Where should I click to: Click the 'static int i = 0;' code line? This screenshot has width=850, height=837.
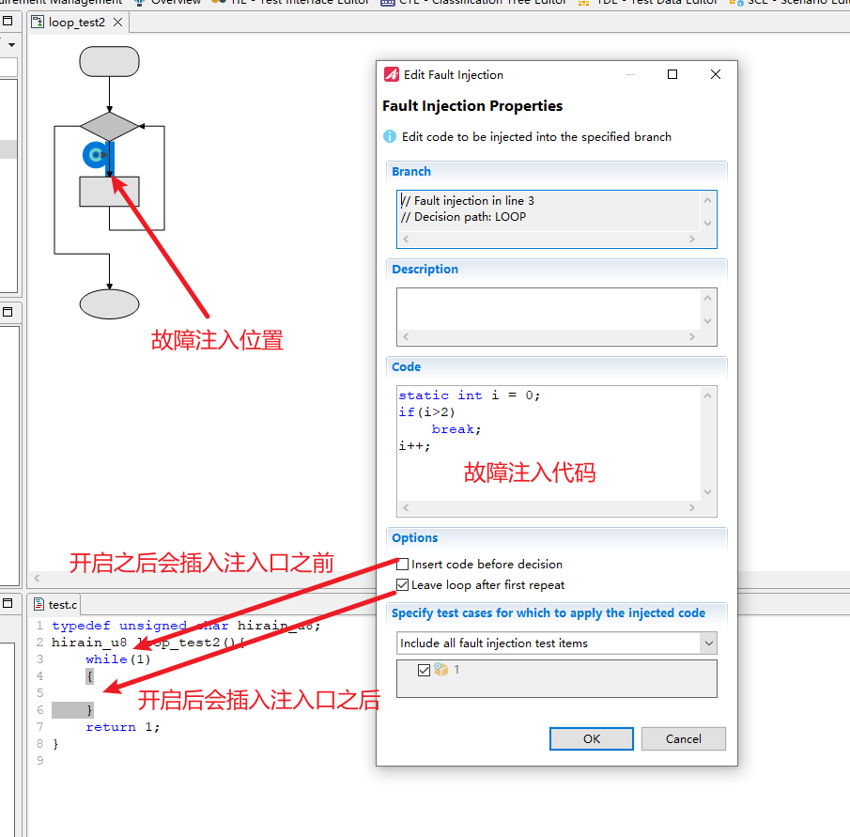(470, 395)
